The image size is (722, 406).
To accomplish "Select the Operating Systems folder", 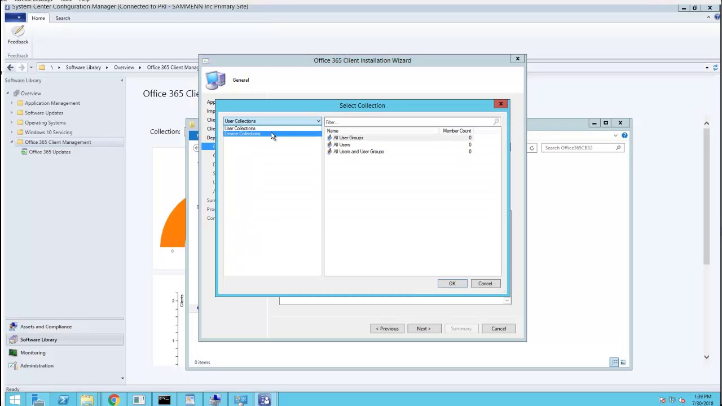I will pos(45,122).
